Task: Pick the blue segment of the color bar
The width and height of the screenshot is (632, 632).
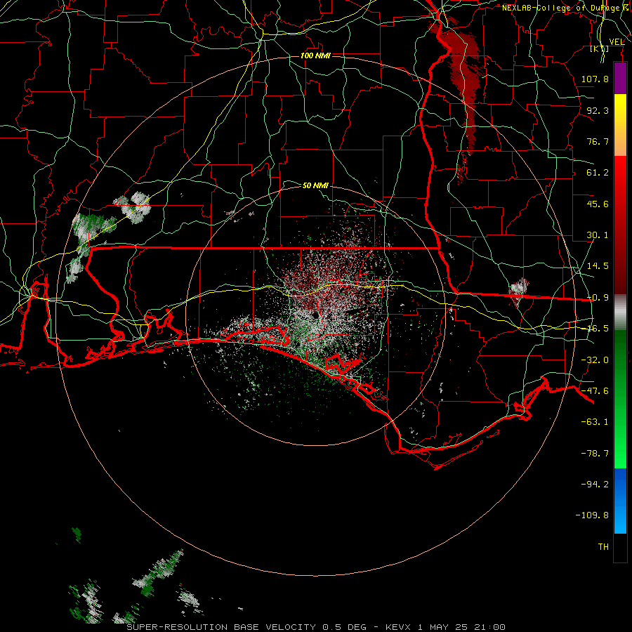Action: point(620,501)
